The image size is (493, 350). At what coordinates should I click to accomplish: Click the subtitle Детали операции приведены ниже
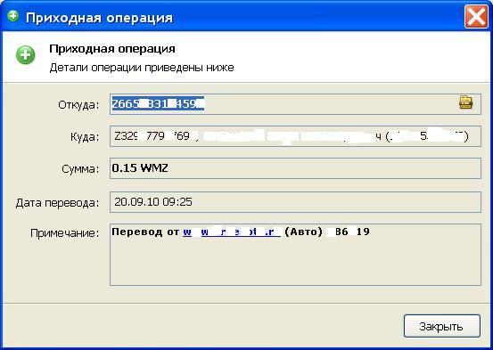click(142, 68)
